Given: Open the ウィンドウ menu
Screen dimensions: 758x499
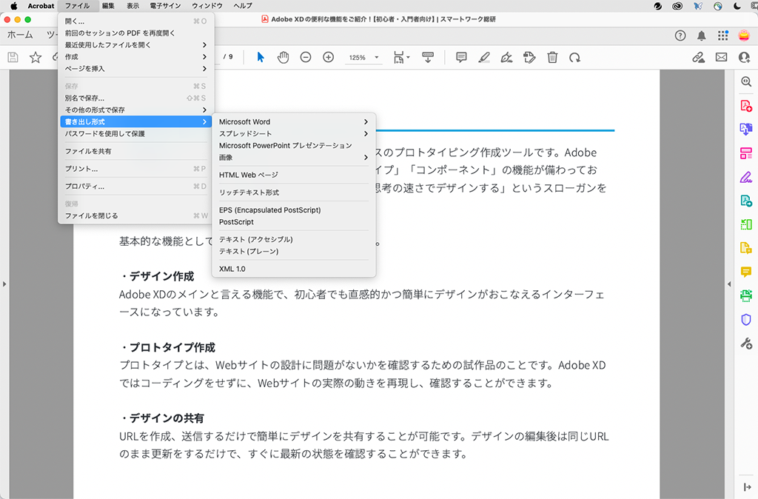Looking at the screenshot, I should coord(207,6).
